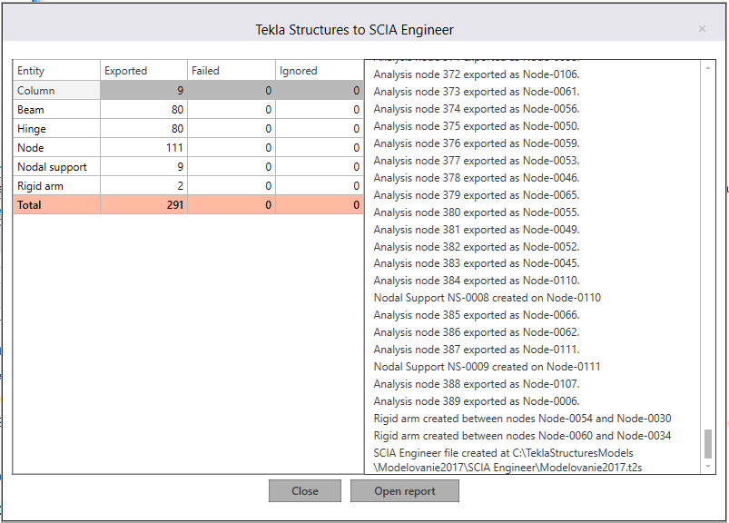Screen dimensions: 729x523
Task: Open the export report
Action: (x=405, y=491)
